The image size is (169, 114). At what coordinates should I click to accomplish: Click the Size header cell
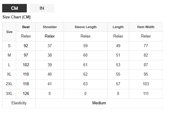9,32
